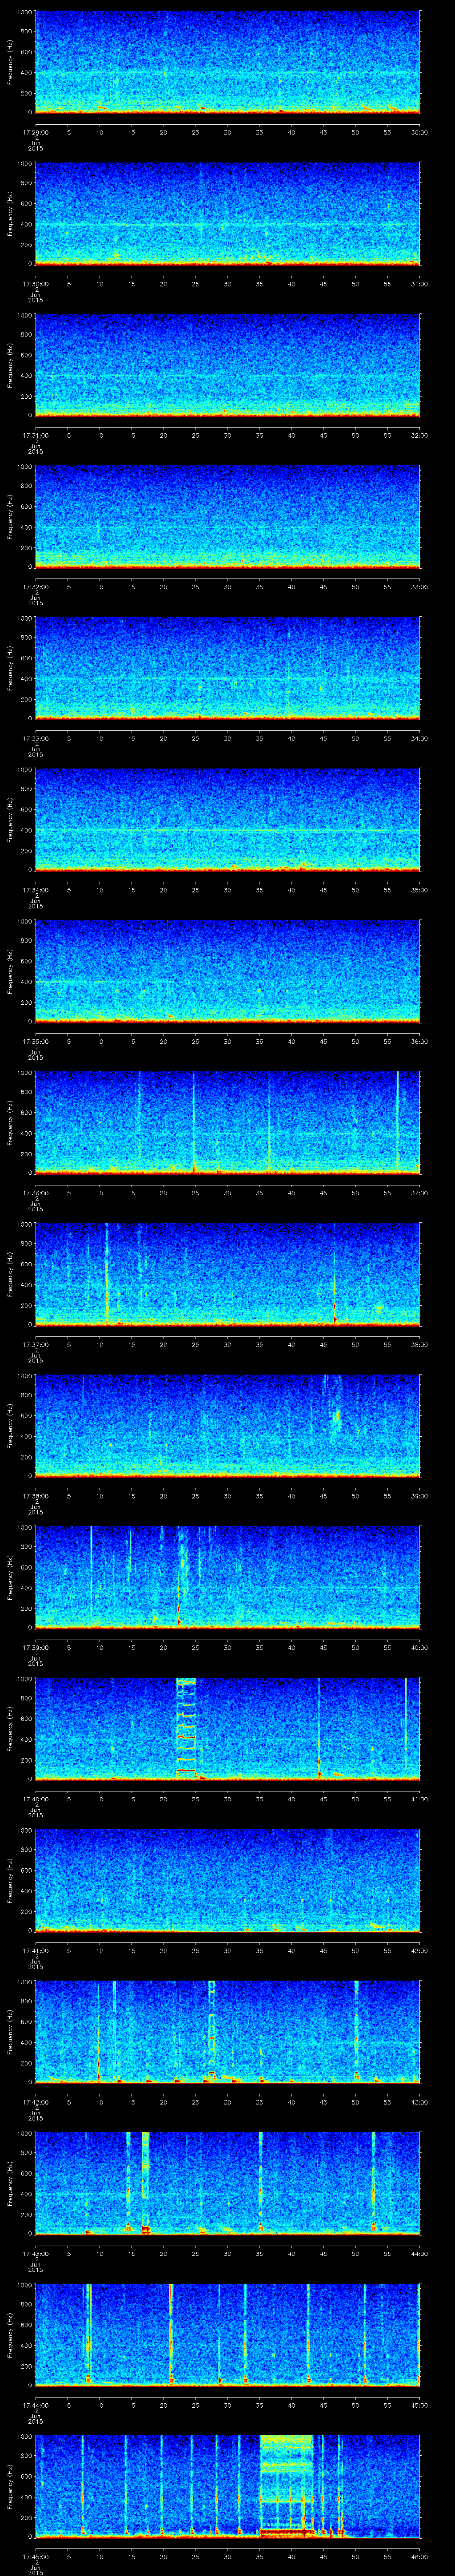Screen dimensions: 455x2576
Task: Select the 17:32:00 time label
Action: pos(35,587)
